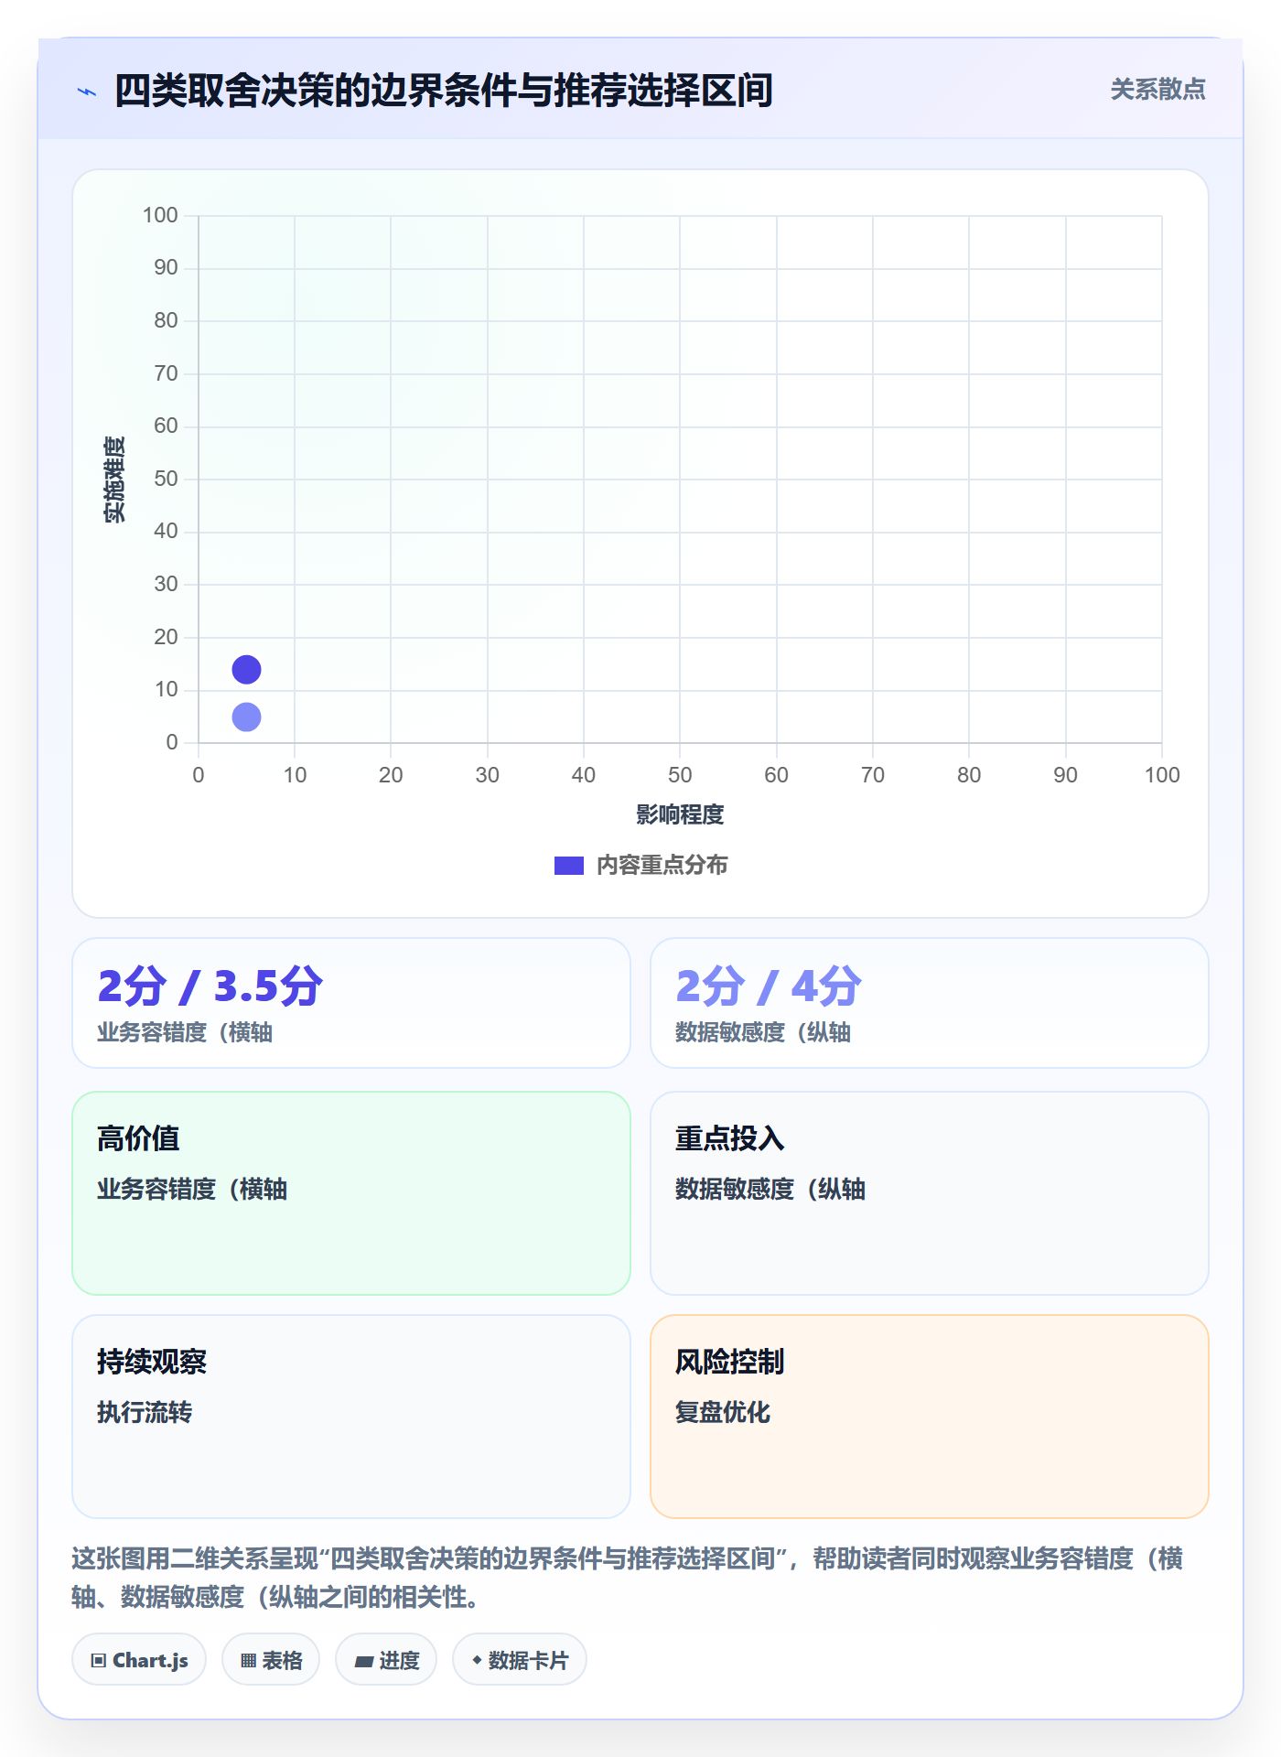1281x1757 pixels.
Task: Open the 2分 / 4分 data card
Action: click(x=930, y=1003)
